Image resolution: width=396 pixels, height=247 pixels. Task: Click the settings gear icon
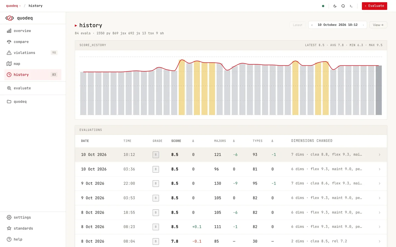click(x=9, y=217)
